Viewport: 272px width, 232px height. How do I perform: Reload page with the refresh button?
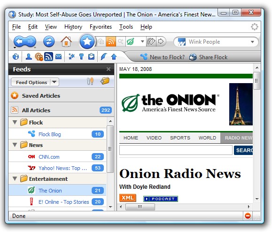point(49,41)
